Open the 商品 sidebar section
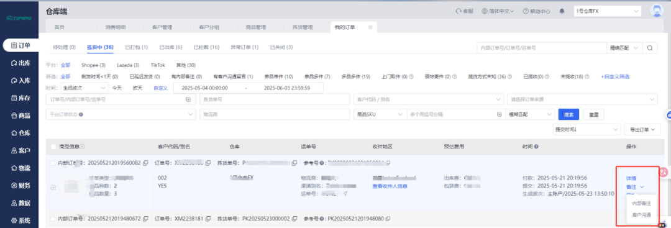Viewport: 671px width, 228px height. [21, 116]
